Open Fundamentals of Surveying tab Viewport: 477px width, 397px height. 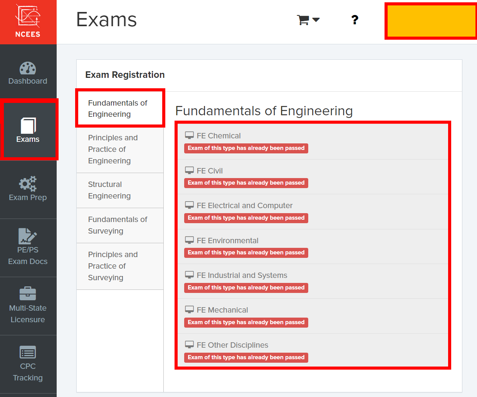(x=120, y=225)
